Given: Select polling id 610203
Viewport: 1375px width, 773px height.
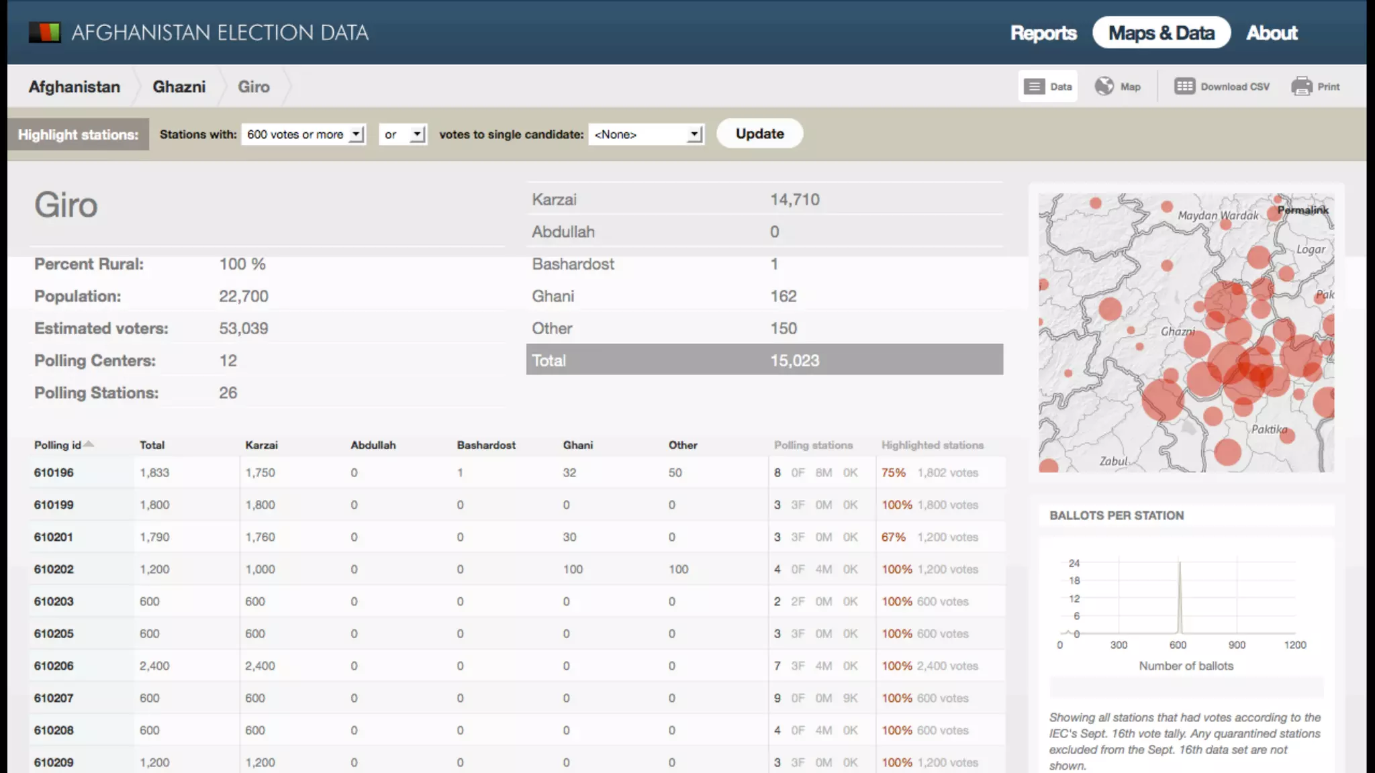Looking at the screenshot, I should click(x=54, y=601).
